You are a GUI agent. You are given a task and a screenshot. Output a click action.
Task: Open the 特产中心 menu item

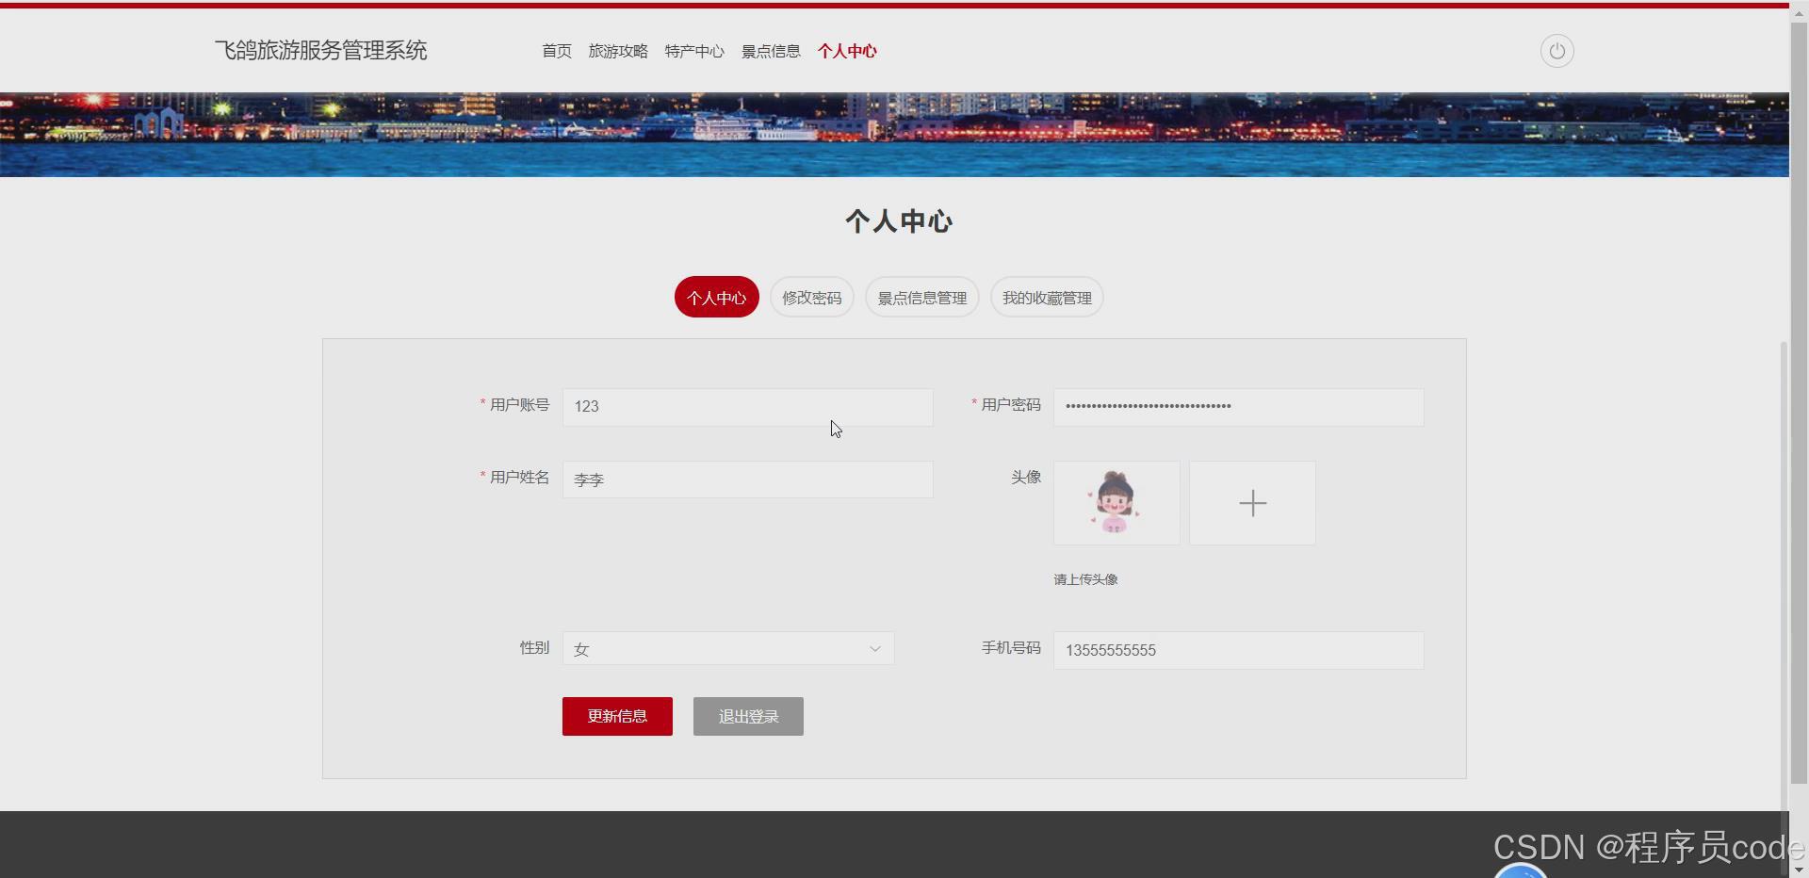coord(694,51)
